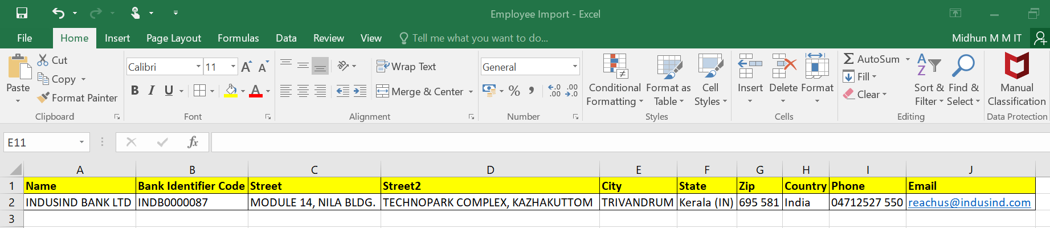The image size is (1050, 228).
Task: Open the General number format dropdown
Action: click(575, 67)
